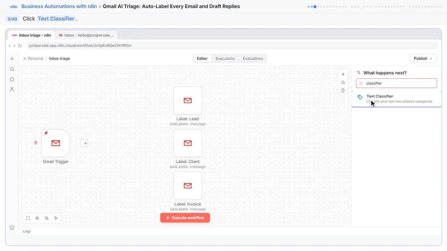Select the Gmail Trigger node
Screen dimensions: 447x251
pyautogui.click(x=56, y=143)
